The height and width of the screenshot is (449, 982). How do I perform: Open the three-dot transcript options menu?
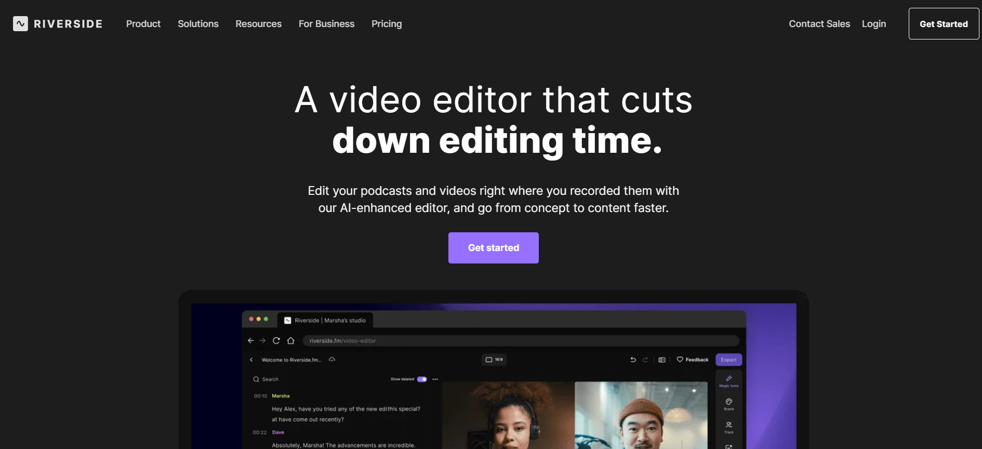pos(435,379)
